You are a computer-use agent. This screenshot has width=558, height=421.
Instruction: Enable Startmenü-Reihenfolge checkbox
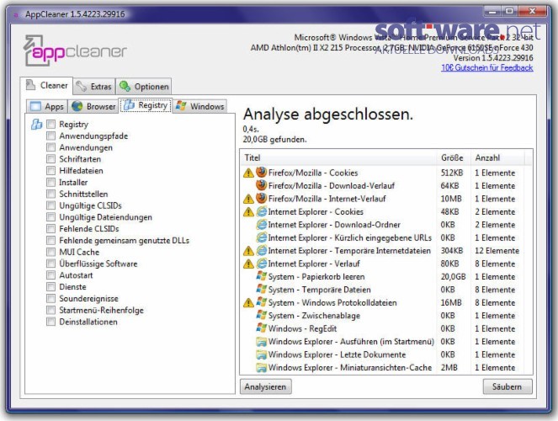(x=51, y=310)
